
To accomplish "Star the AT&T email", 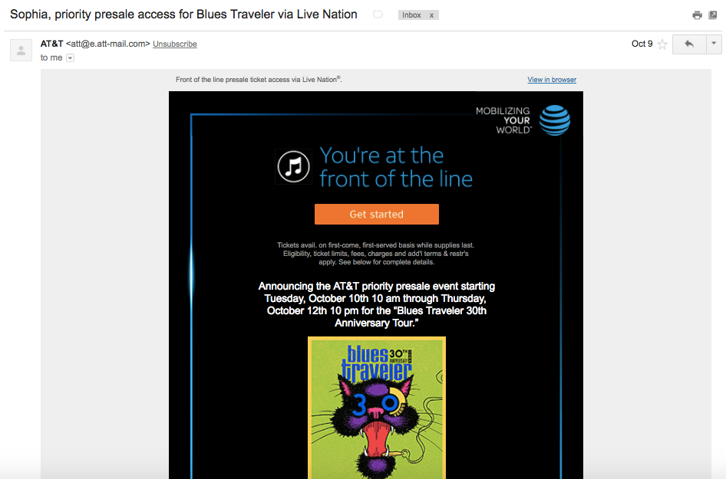I will pyautogui.click(x=662, y=44).
